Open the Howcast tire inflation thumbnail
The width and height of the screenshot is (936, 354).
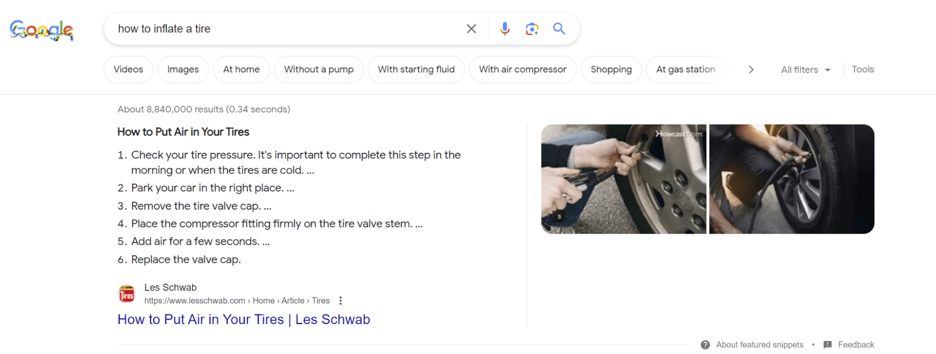pyautogui.click(x=623, y=179)
